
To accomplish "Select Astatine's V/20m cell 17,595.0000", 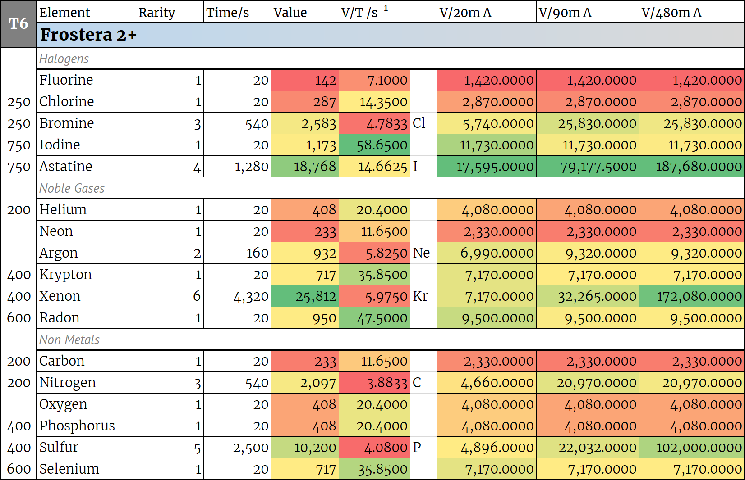I will (x=487, y=167).
